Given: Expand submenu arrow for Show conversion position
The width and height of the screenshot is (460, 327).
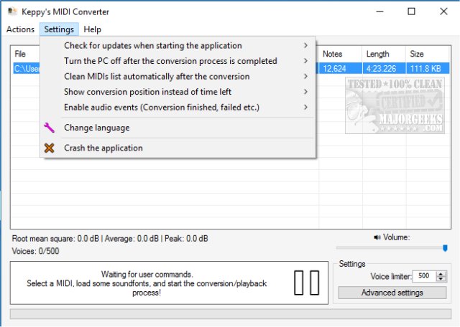Looking at the screenshot, I should click(x=305, y=92).
